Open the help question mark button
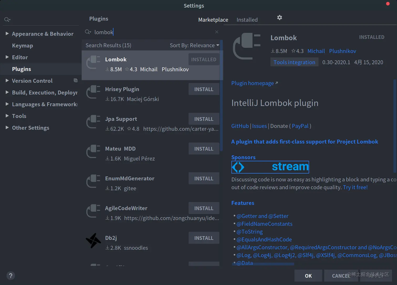397x285 pixels. (x=11, y=276)
